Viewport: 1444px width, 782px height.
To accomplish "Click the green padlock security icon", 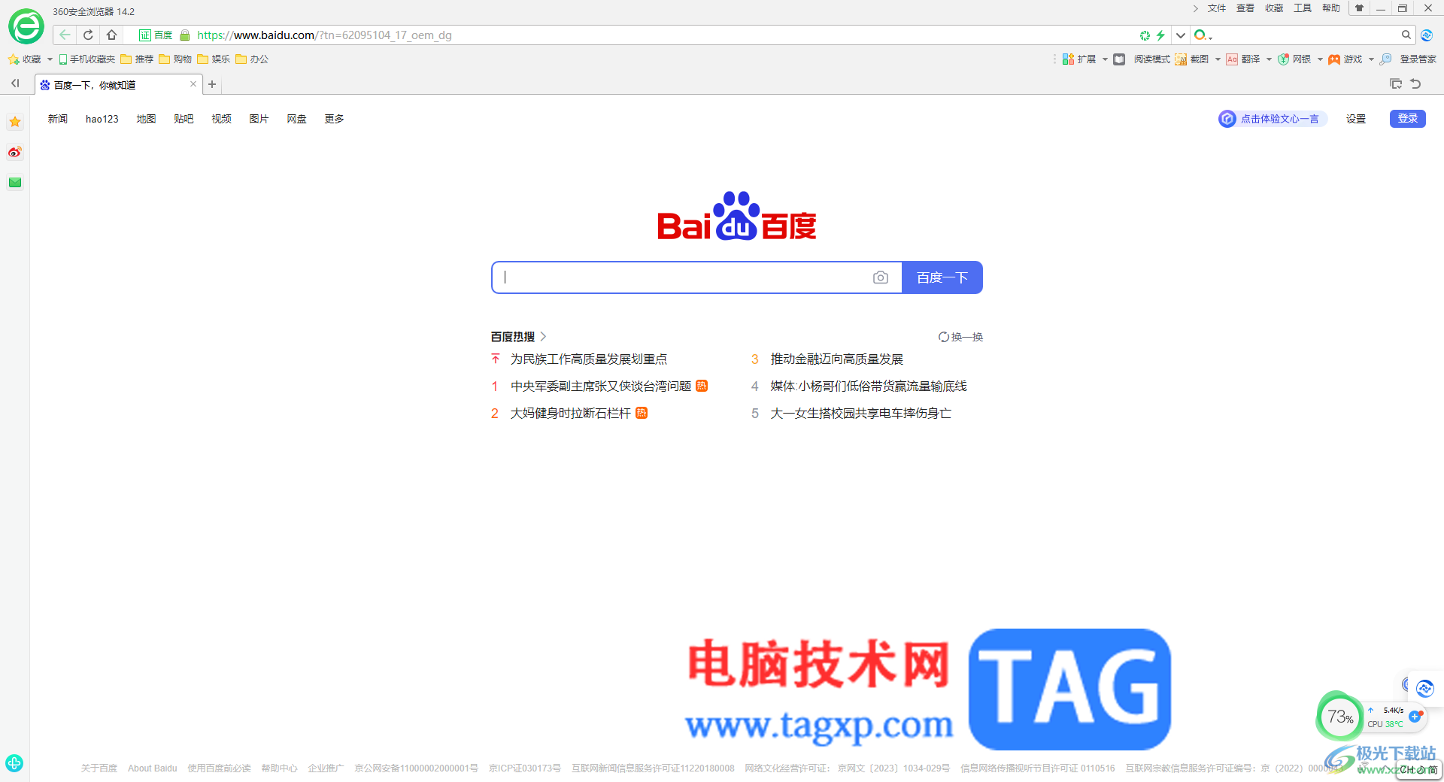I will pyautogui.click(x=185, y=35).
